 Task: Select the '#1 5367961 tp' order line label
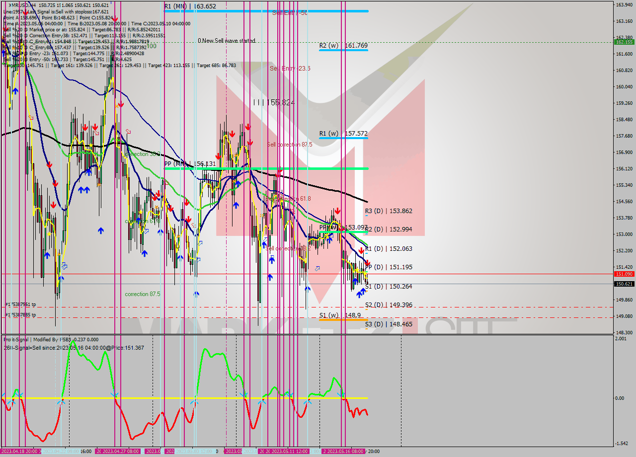20,305
